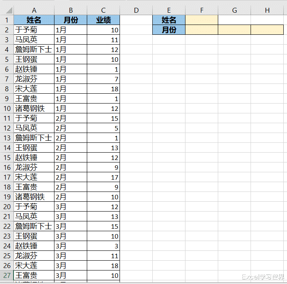The width and height of the screenshot is (287, 284).
Task: Select column H header
Action: tap(267, 10)
